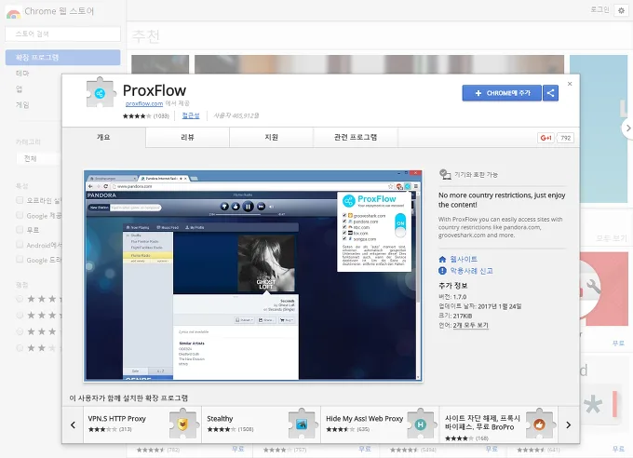View all languages via 2개 모두 보기
The width and height of the screenshot is (633, 458).
(471, 325)
